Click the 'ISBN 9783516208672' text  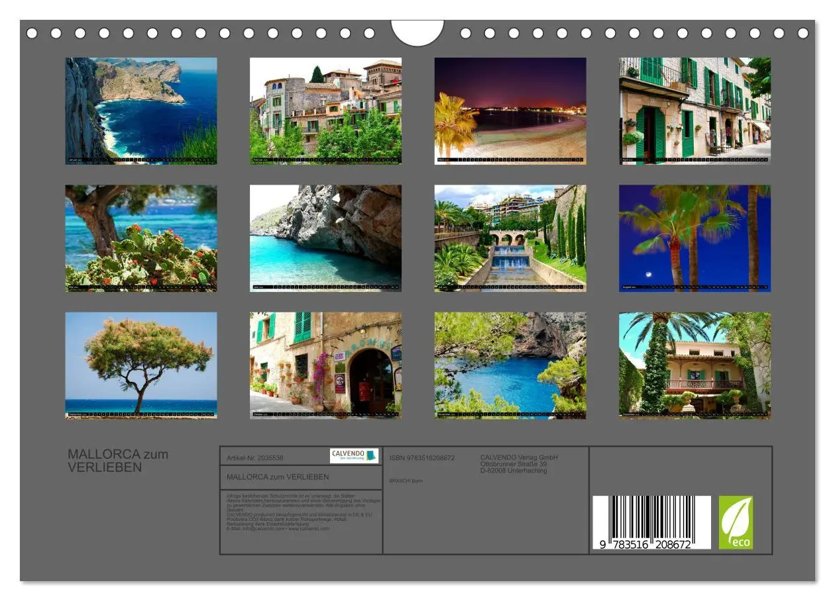coord(422,458)
